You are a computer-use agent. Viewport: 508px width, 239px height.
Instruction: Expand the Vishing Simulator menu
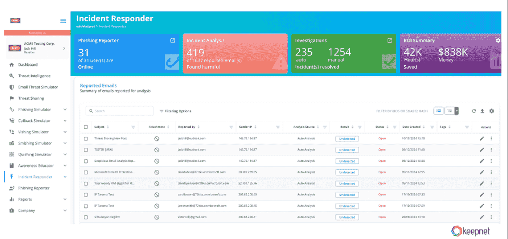click(65, 132)
